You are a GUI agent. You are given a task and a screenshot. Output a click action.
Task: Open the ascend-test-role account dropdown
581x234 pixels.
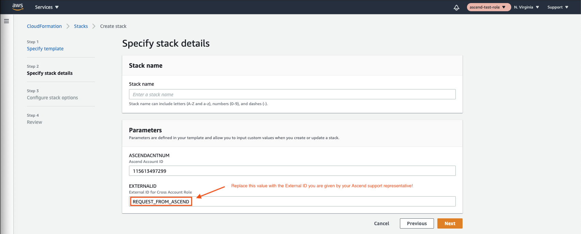point(489,7)
